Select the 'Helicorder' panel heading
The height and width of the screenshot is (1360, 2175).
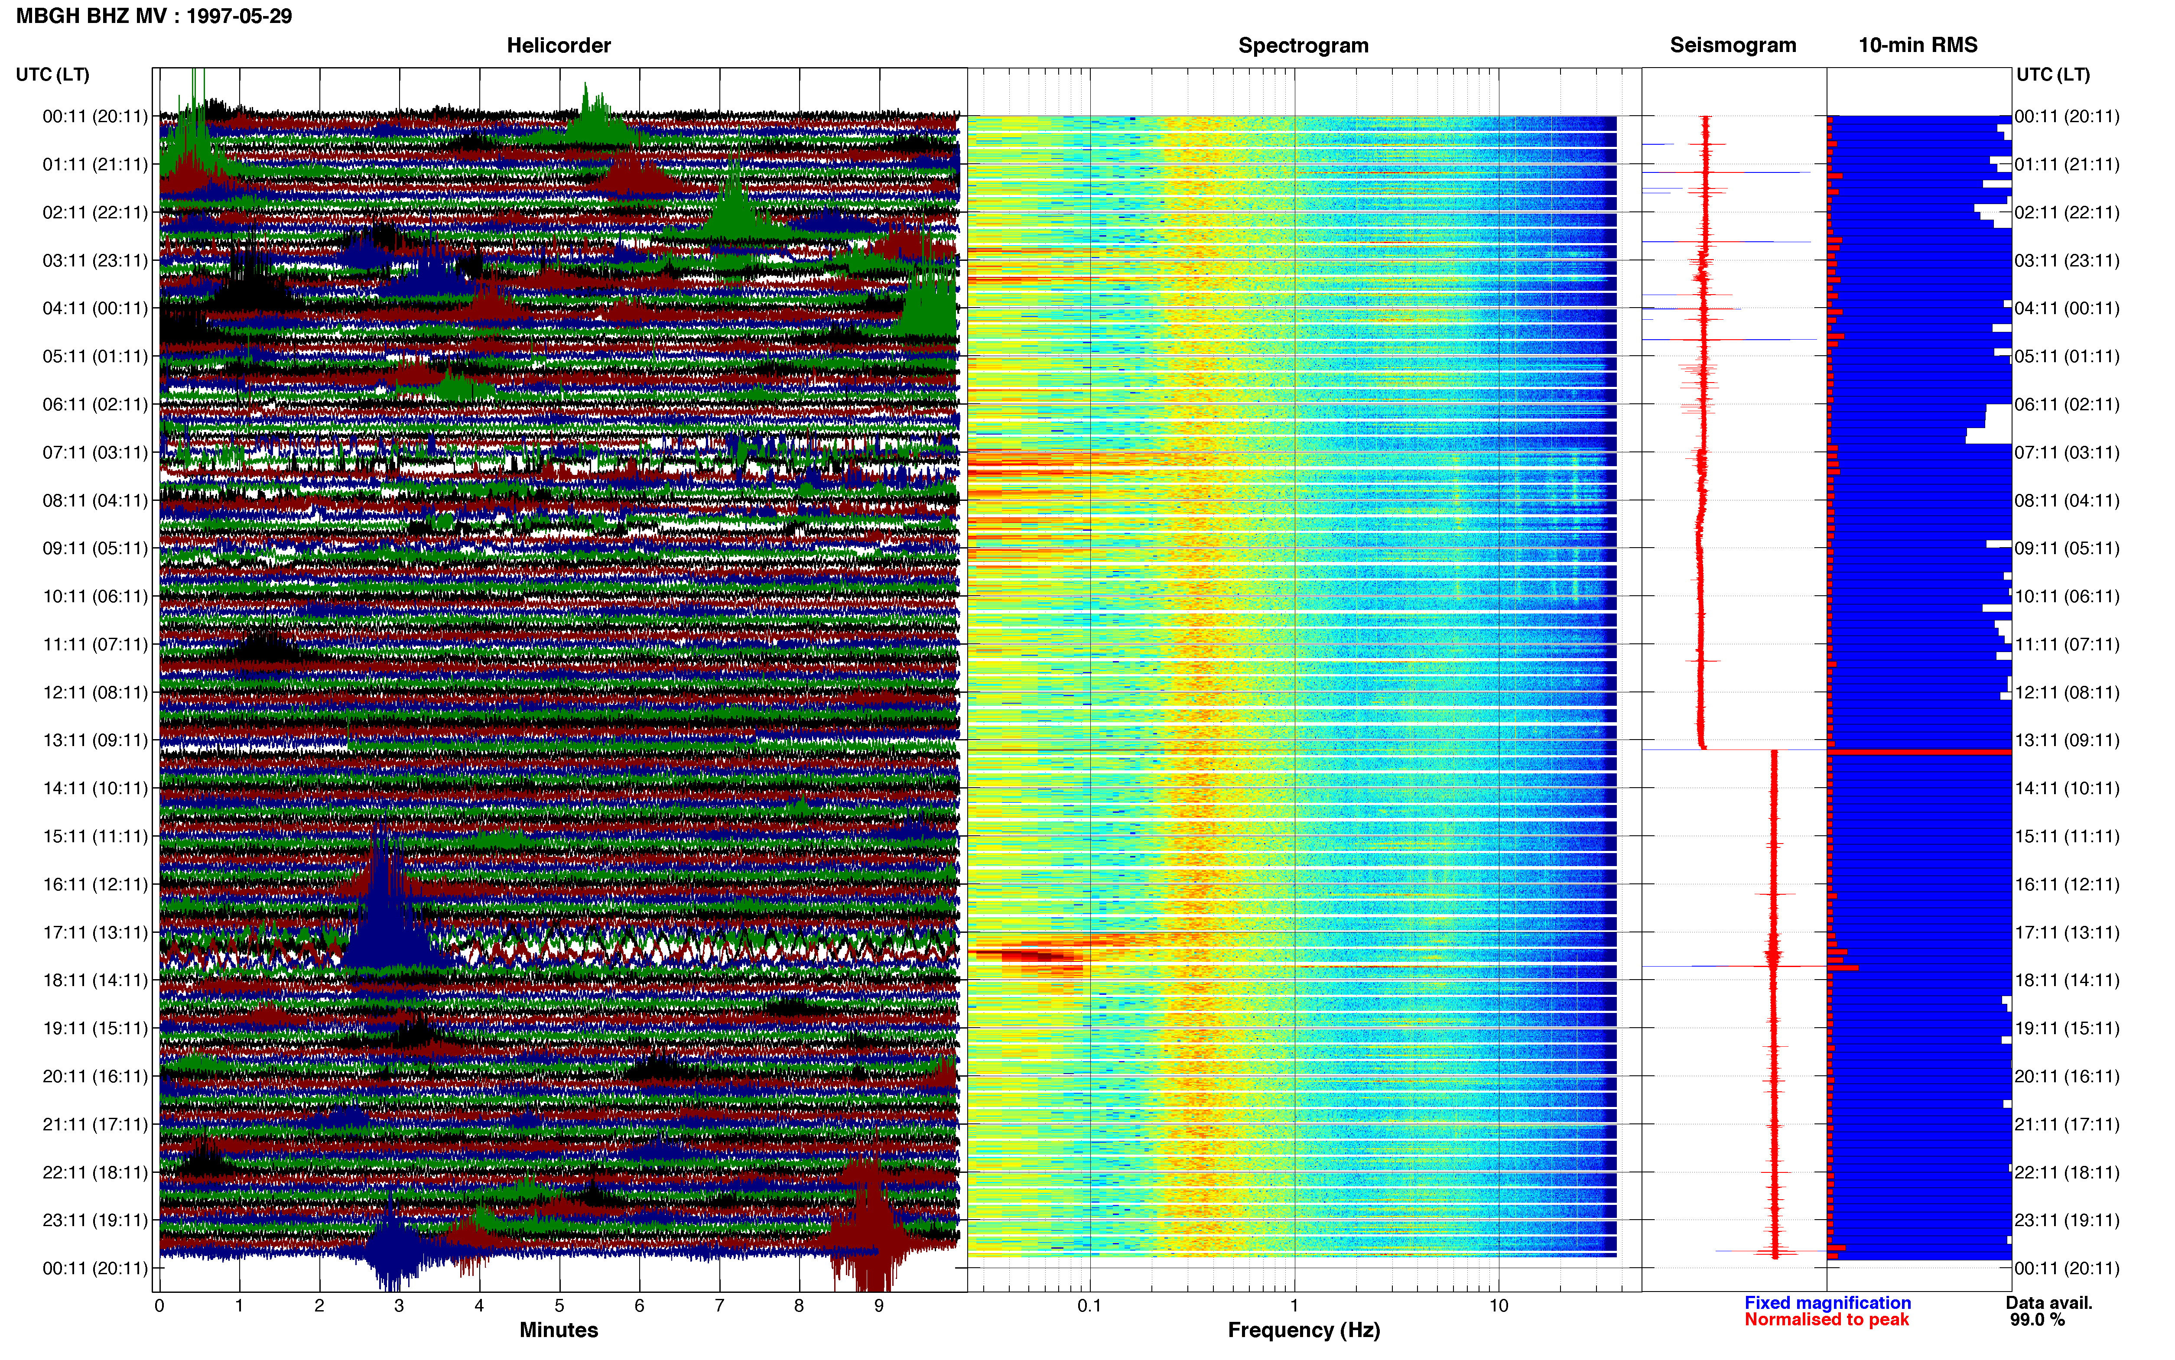559,45
